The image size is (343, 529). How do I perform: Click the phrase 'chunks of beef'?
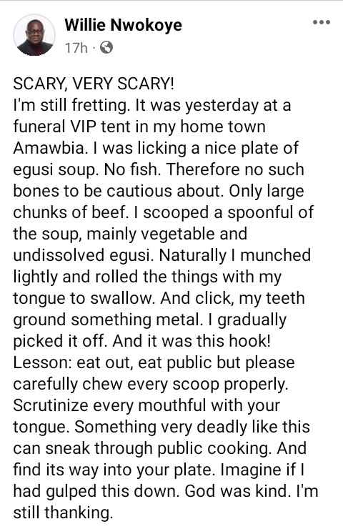pyautogui.click(x=69, y=212)
